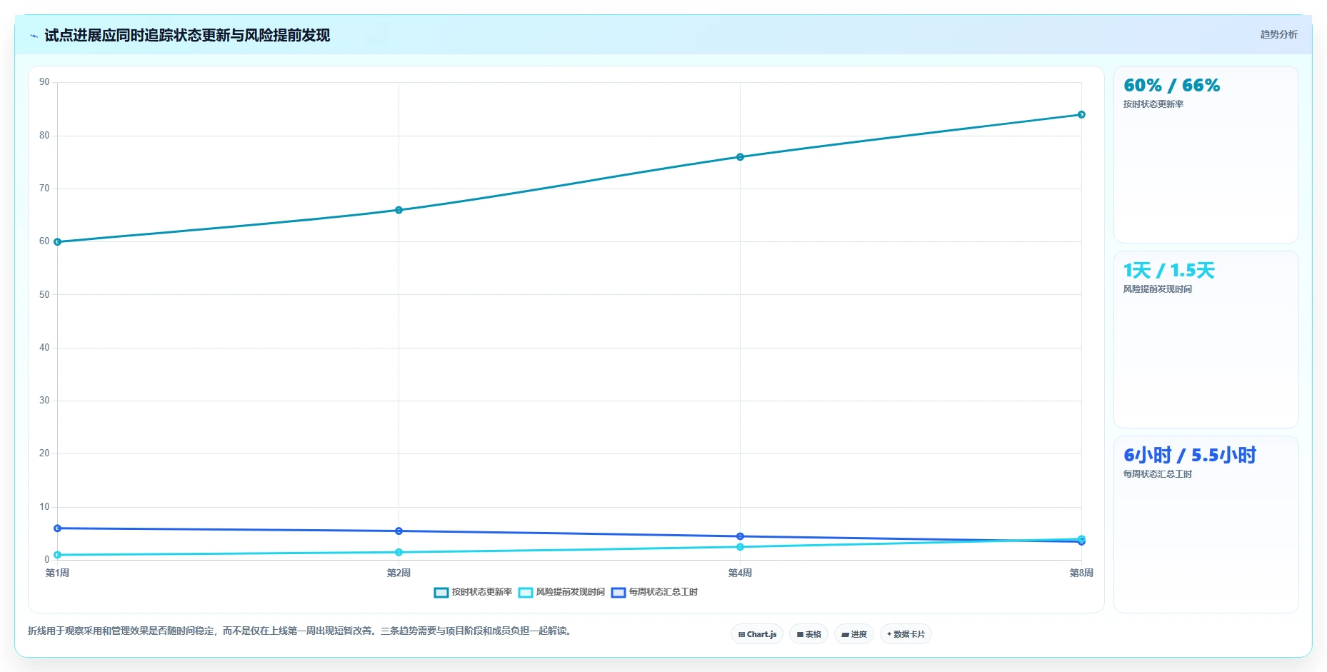Click the cyan 风险提前发现时间 legend swatch
1327x672 pixels.
526,593
